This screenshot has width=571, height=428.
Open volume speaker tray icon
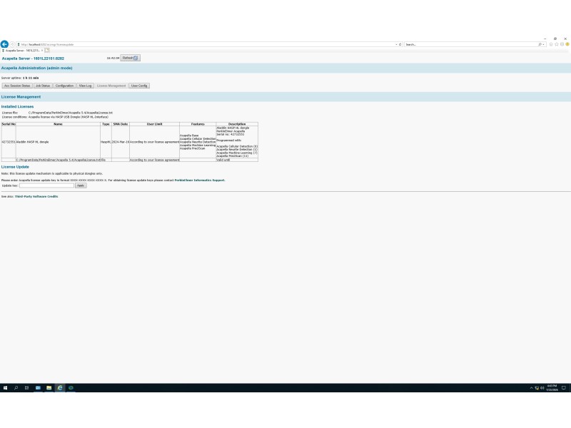pyautogui.click(x=542, y=388)
